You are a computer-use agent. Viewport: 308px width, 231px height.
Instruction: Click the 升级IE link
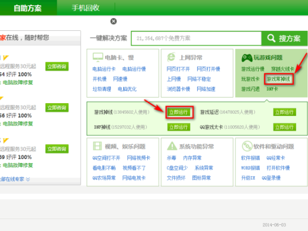point(248,178)
